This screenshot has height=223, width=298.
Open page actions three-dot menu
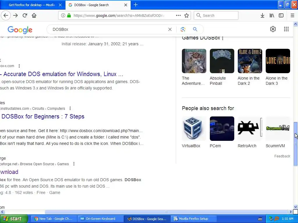pos(178,16)
